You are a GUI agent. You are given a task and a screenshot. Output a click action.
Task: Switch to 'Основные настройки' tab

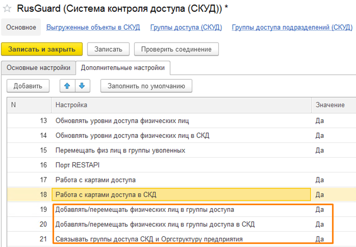[x=39, y=68]
